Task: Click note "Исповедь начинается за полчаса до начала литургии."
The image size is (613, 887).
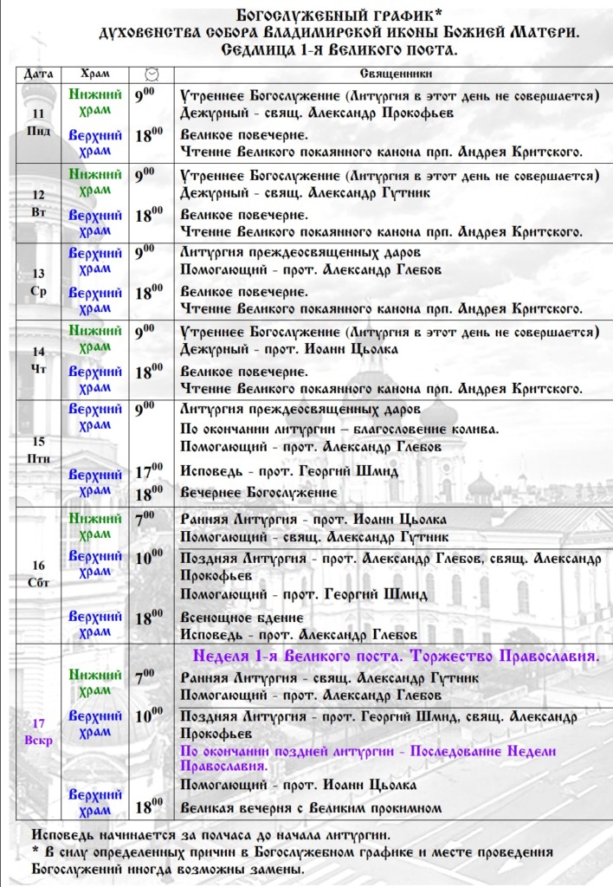Action: [210, 835]
